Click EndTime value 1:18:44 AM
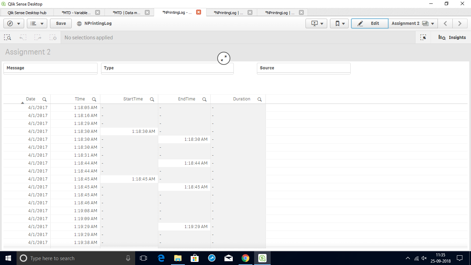471x265 pixels. tap(184, 163)
